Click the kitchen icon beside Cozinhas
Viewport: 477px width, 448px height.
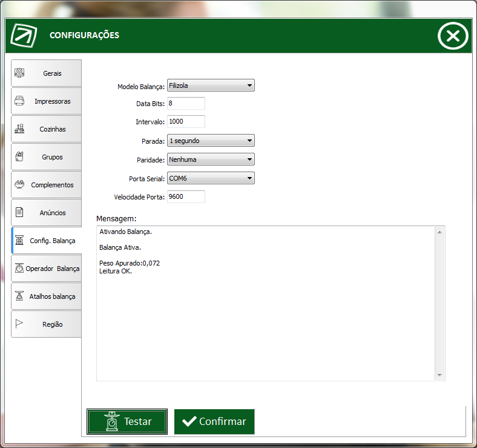click(x=19, y=129)
